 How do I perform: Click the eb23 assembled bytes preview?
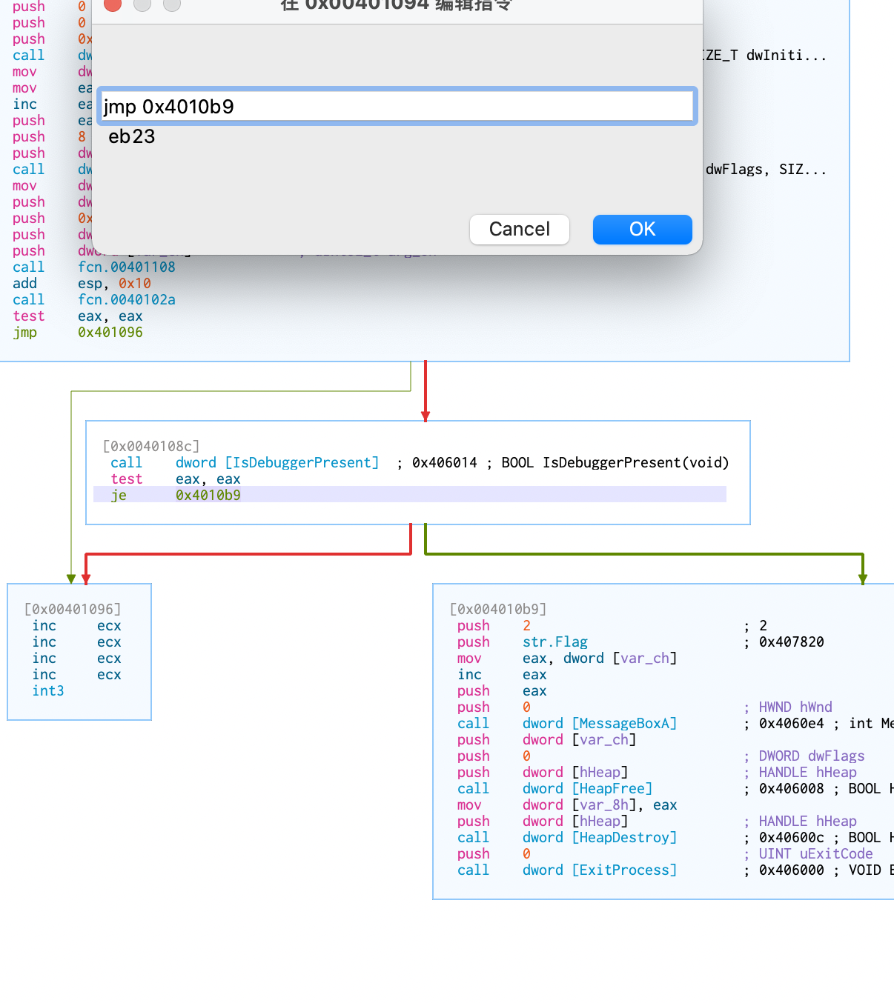coord(132,137)
